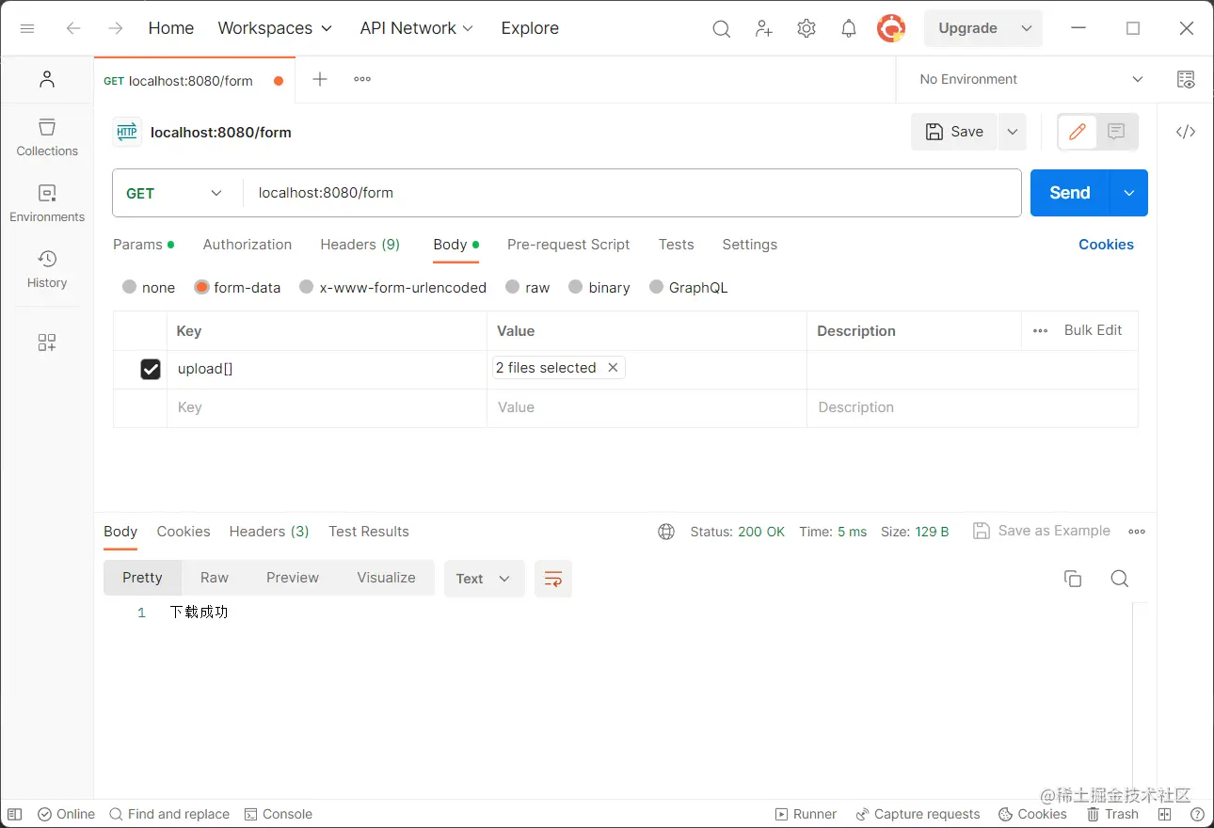
Task: Open the hamburger menu icon
Action: (x=27, y=28)
